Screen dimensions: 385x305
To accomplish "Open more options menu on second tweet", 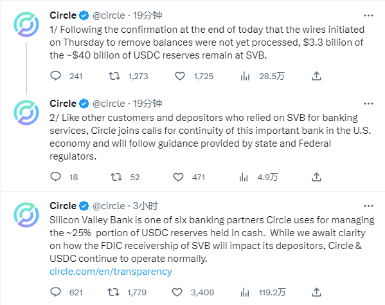I will pyautogui.click(x=368, y=104).
